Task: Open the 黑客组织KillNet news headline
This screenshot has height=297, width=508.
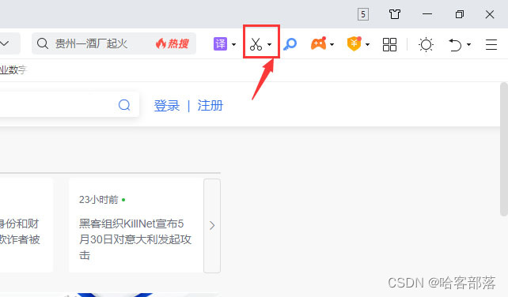Action: click(x=135, y=239)
